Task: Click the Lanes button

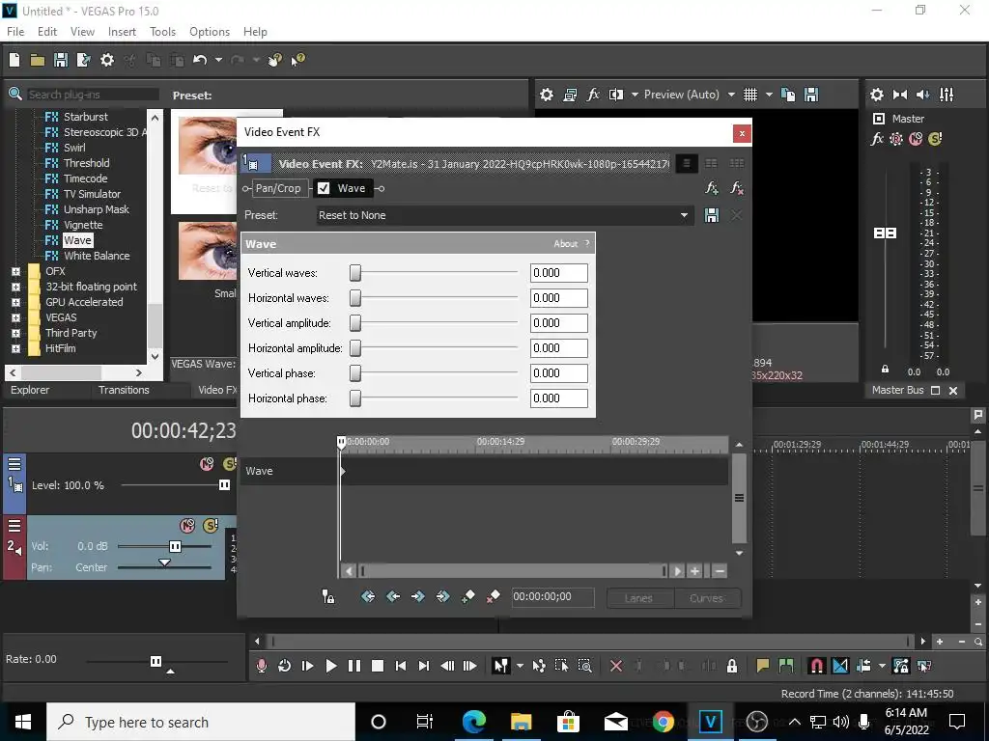Action: (x=639, y=598)
